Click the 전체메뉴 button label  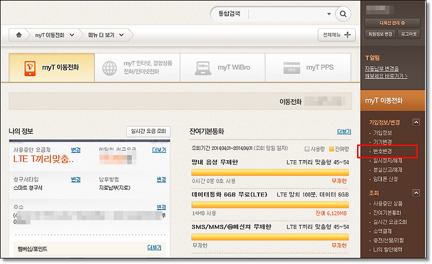point(332,35)
